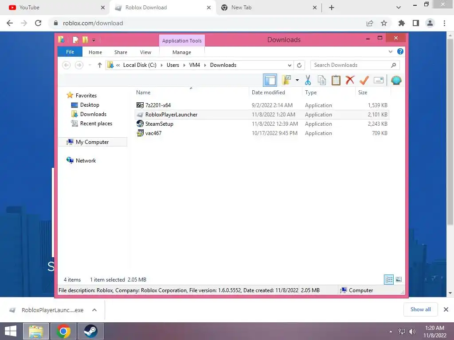Select the 7z2201-x64 file
Image resolution: width=454 pixels, height=340 pixels.
pos(262,105)
